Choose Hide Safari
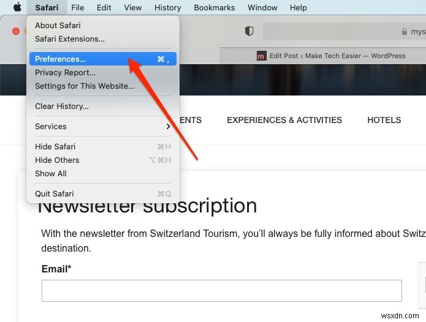426x322 pixels. click(x=103, y=146)
